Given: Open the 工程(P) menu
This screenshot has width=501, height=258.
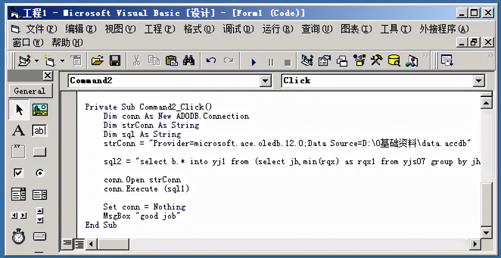Looking at the screenshot, I should [x=160, y=29].
